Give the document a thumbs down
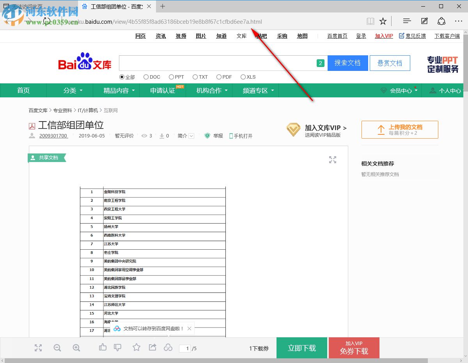 [117, 347]
